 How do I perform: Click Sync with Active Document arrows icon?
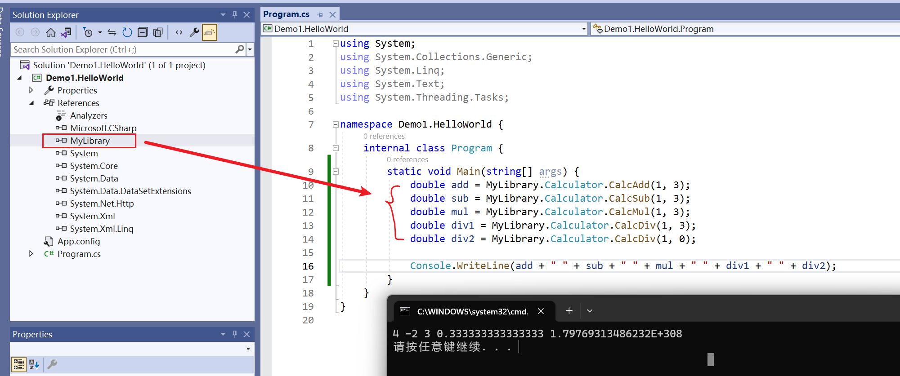(x=112, y=32)
